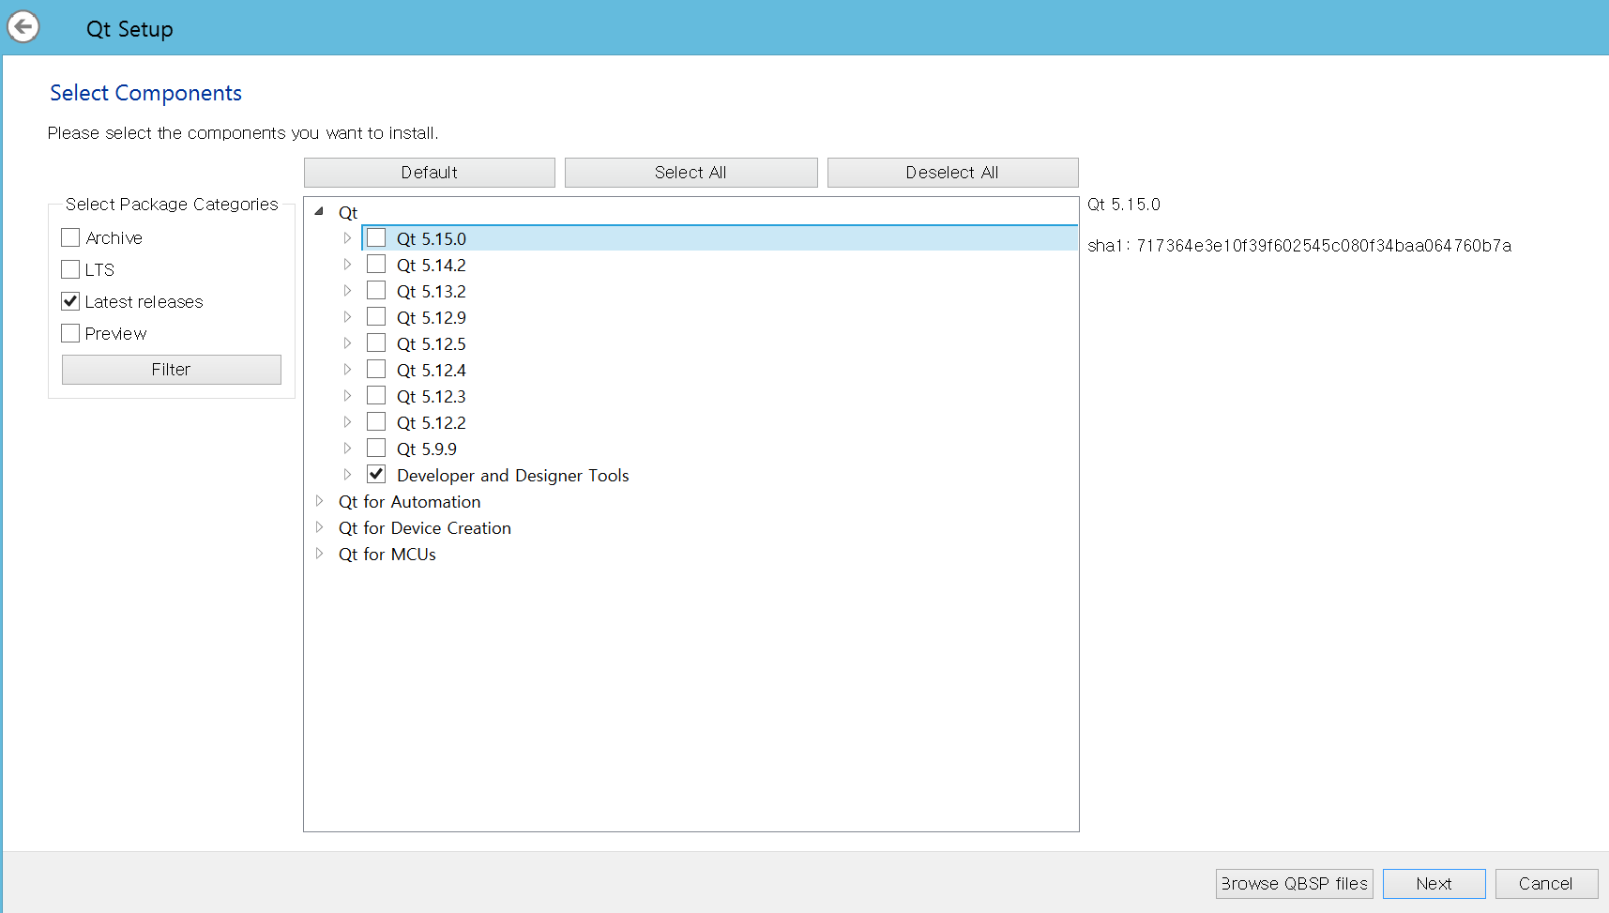Screen dimensions: 1609x913
Task: Click the Deselect All button
Action: (x=953, y=173)
